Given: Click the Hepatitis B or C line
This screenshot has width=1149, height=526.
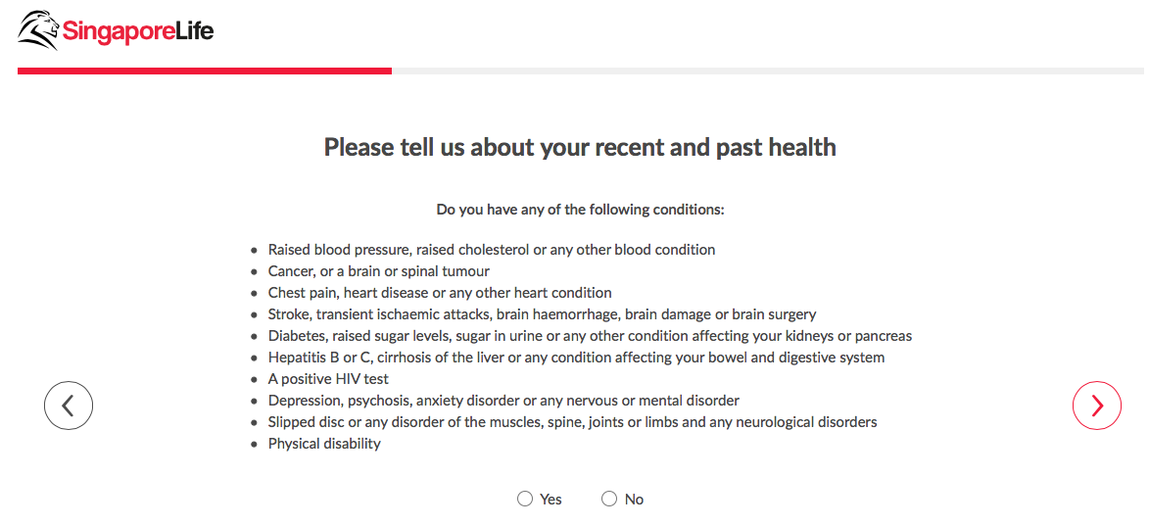Looking at the screenshot, I should tap(576, 358).
